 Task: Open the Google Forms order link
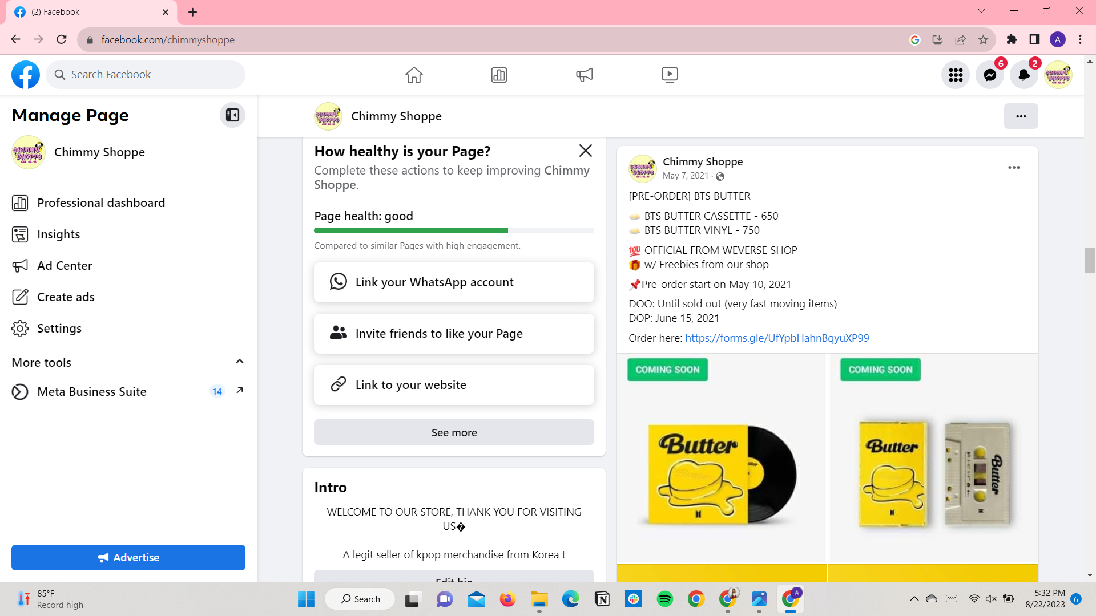[x=777, y=338]
